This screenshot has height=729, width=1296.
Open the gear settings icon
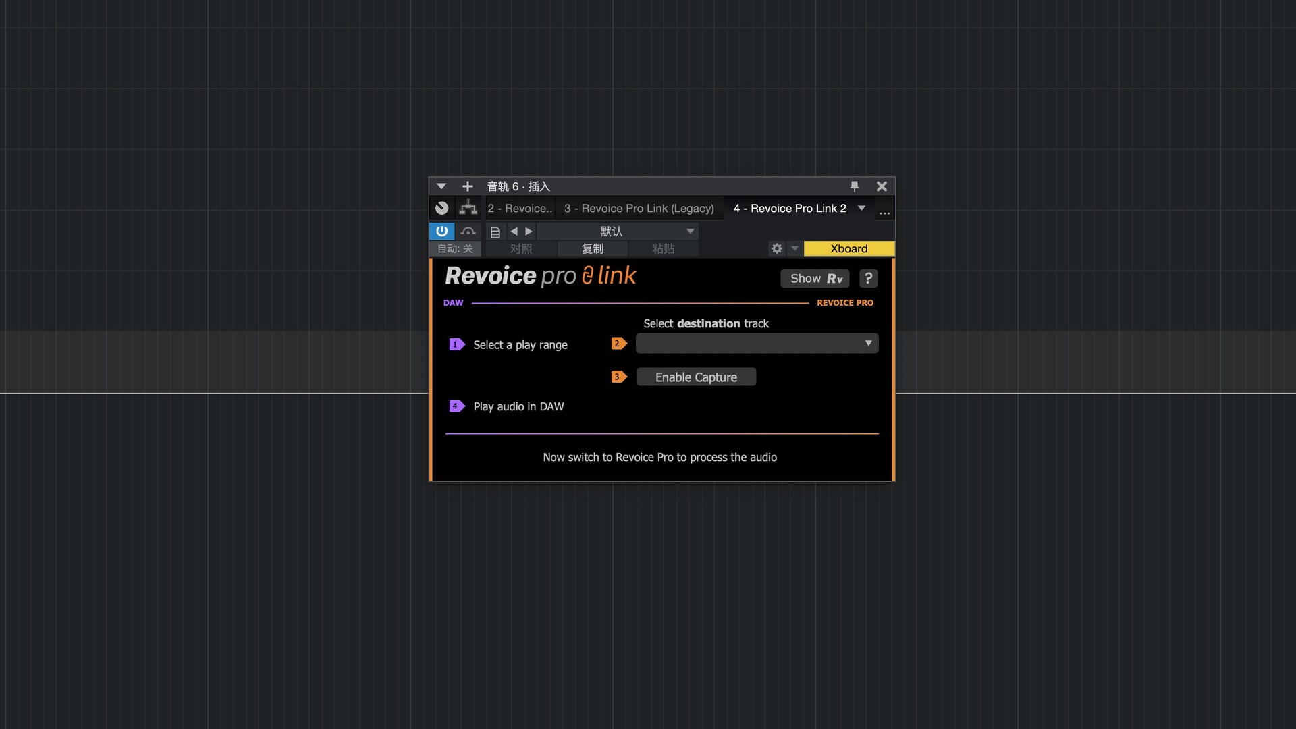tap(777, 248)
